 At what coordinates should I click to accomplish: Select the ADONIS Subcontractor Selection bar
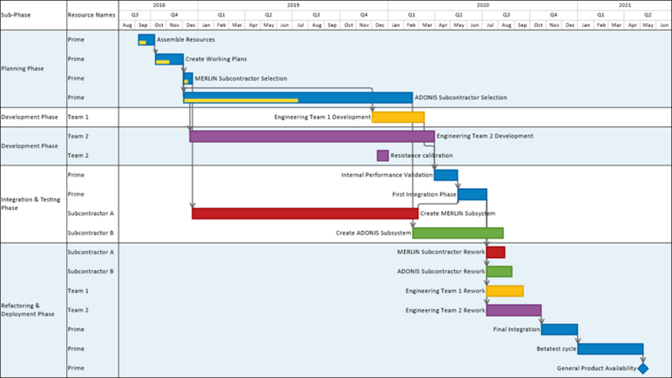pyautogui.click(x=298, y=97)
